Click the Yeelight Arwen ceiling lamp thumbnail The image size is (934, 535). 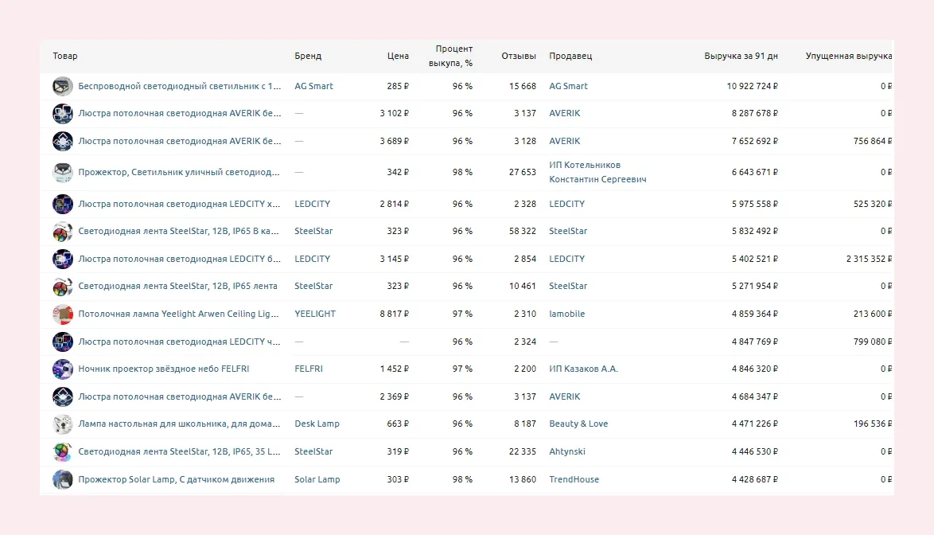coord(63,314)
